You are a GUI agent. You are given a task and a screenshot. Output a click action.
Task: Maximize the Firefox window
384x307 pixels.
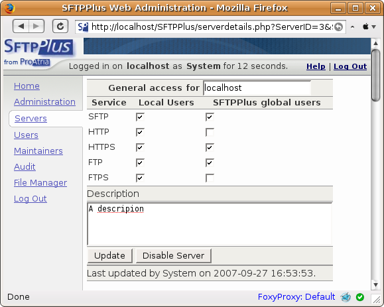click(x=355, y=8)
